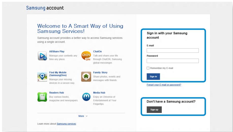The image size is (233, 132).
Task: Open the Family Story title link
Action: point(100,72)
